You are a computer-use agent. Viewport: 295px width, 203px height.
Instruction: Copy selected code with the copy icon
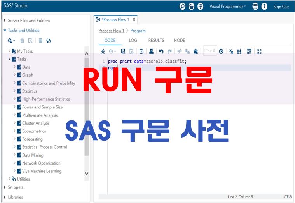pos(187,51)
